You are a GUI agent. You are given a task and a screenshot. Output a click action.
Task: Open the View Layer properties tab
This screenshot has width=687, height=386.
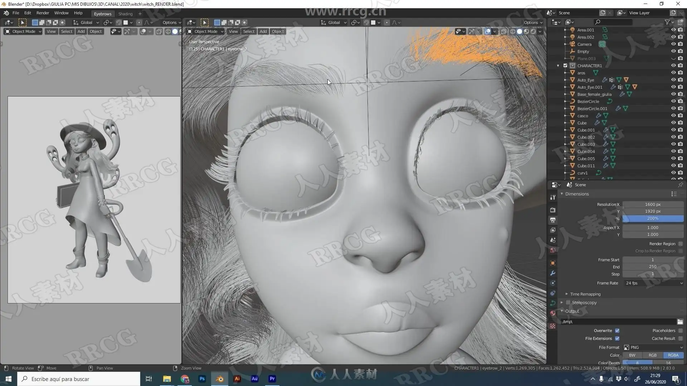[x=553, y=230]
